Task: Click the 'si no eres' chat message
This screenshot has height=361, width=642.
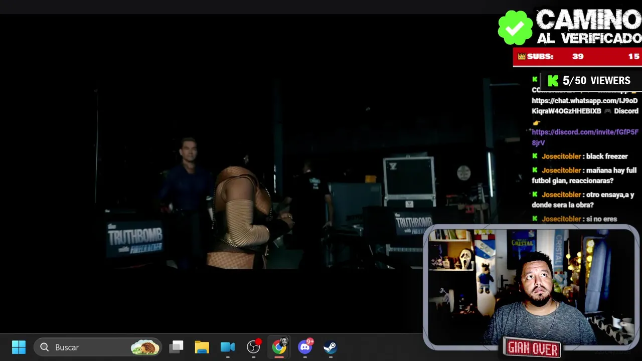Action: coord(575,219)
